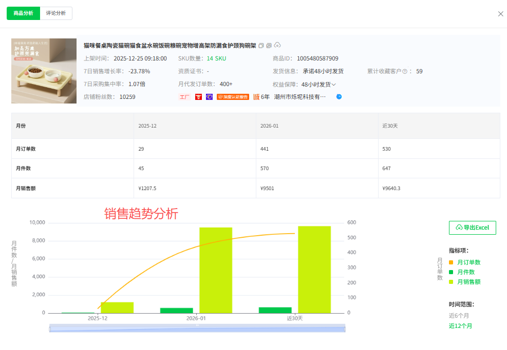Click the product thumbnail image
Viewport: 507px width, 350px height.
(x=44, y=71)
